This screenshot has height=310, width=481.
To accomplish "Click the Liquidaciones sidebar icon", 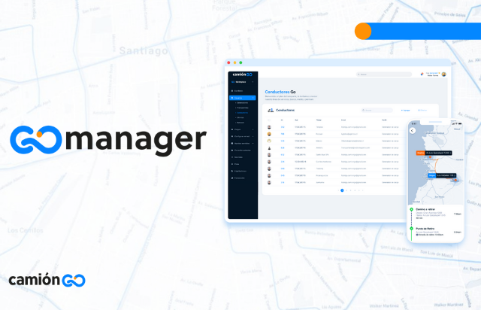I will (232, 171).
